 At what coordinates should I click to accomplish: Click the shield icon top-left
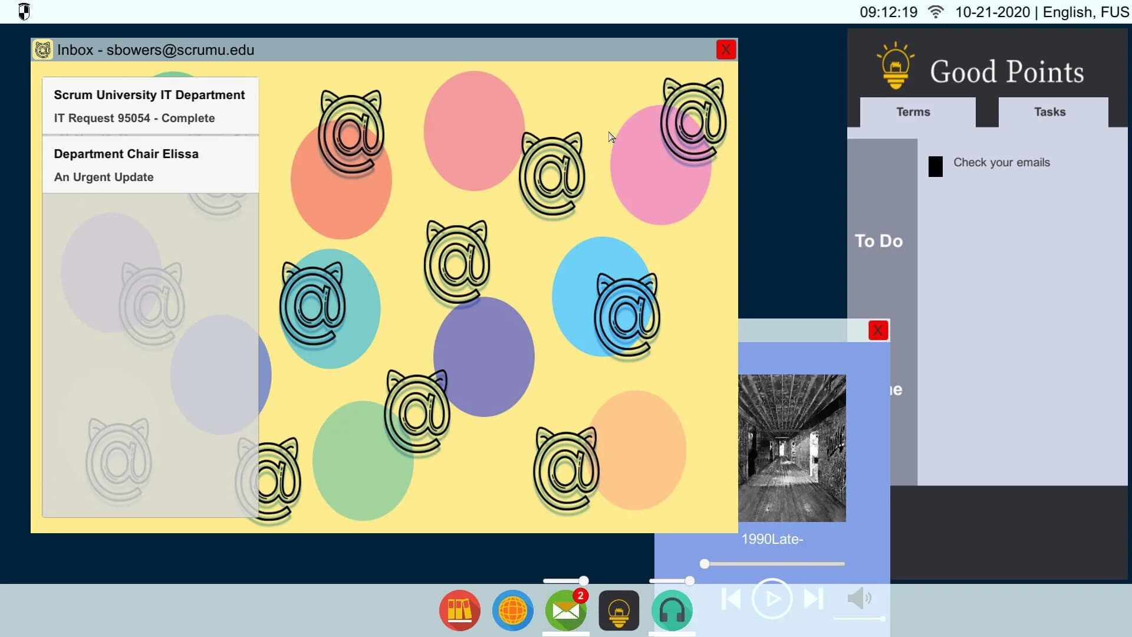tap(24, 11)
